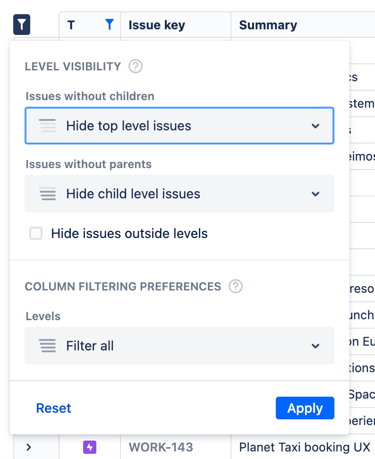Click the Summary column header
The image size is (375, 459).
coord(268,25)
